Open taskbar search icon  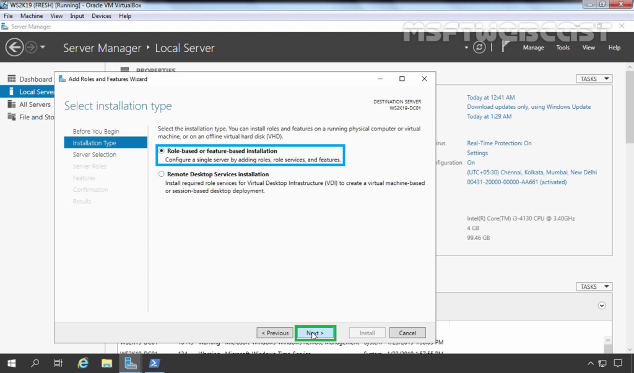click(35, 363)
